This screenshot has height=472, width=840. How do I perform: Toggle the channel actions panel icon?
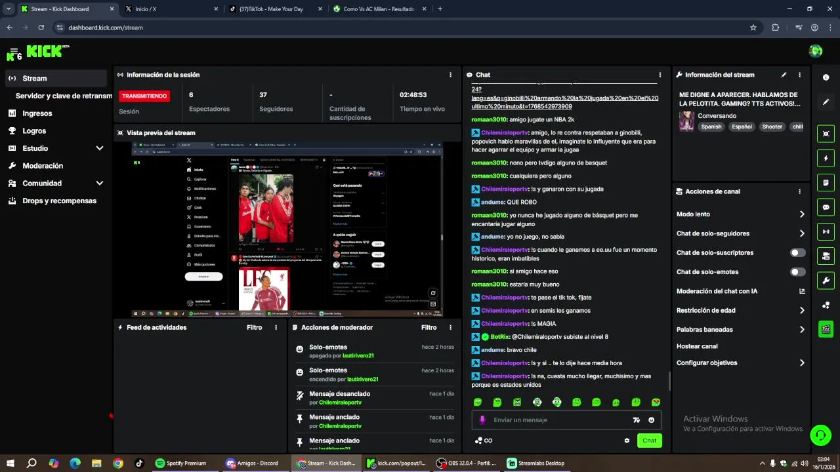tap(826, 256)
